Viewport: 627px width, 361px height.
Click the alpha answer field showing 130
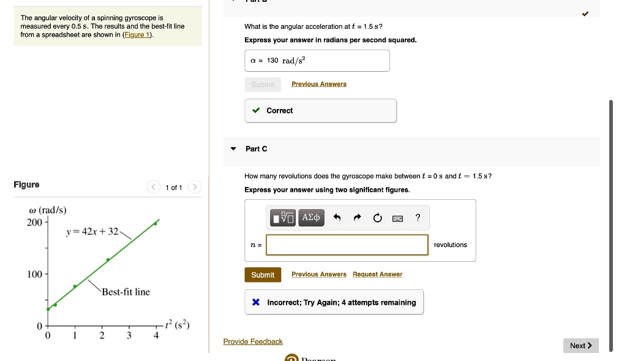317,61
